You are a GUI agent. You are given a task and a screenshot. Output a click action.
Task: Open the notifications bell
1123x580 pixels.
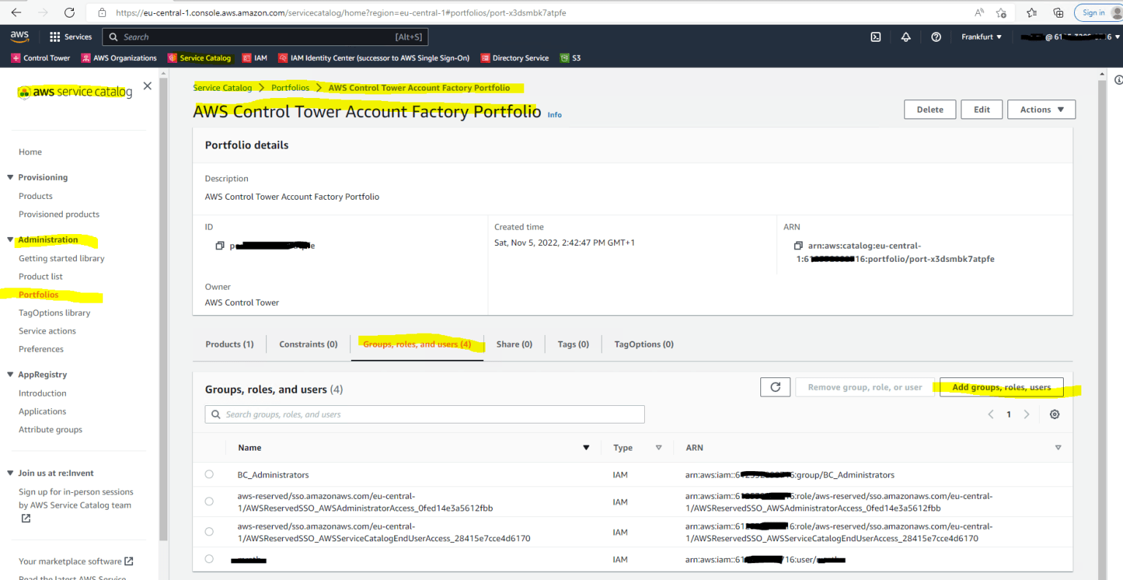906,37
